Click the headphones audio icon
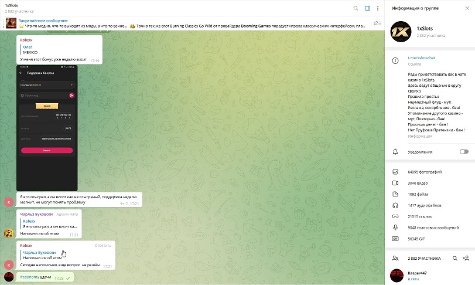Viewport: 475px width, 285px height. coord(395,206)
